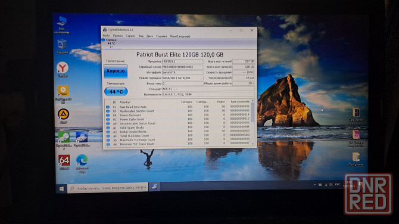The height and width of the screenshot is (224, 399).
Task: Click the Raw значения column header
Action: (240, 102)
